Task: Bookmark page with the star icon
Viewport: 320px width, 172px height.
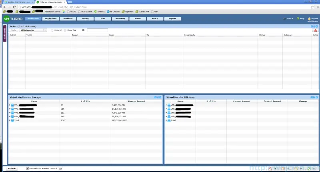Action: [312, 7]
